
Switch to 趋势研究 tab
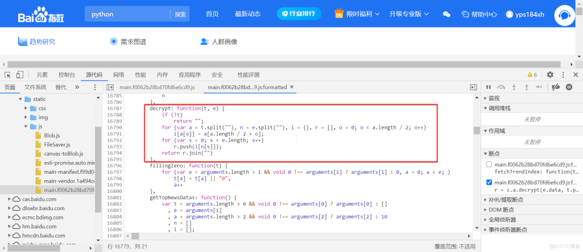pos(37,42)
